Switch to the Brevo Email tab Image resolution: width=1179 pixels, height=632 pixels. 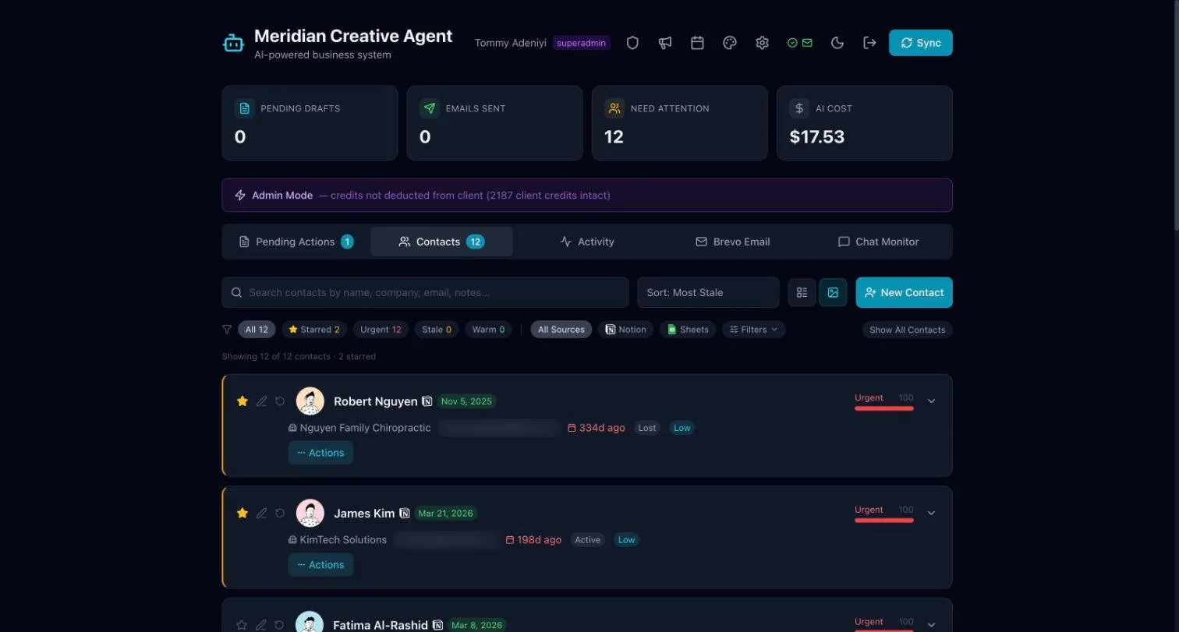click(733, 242)
